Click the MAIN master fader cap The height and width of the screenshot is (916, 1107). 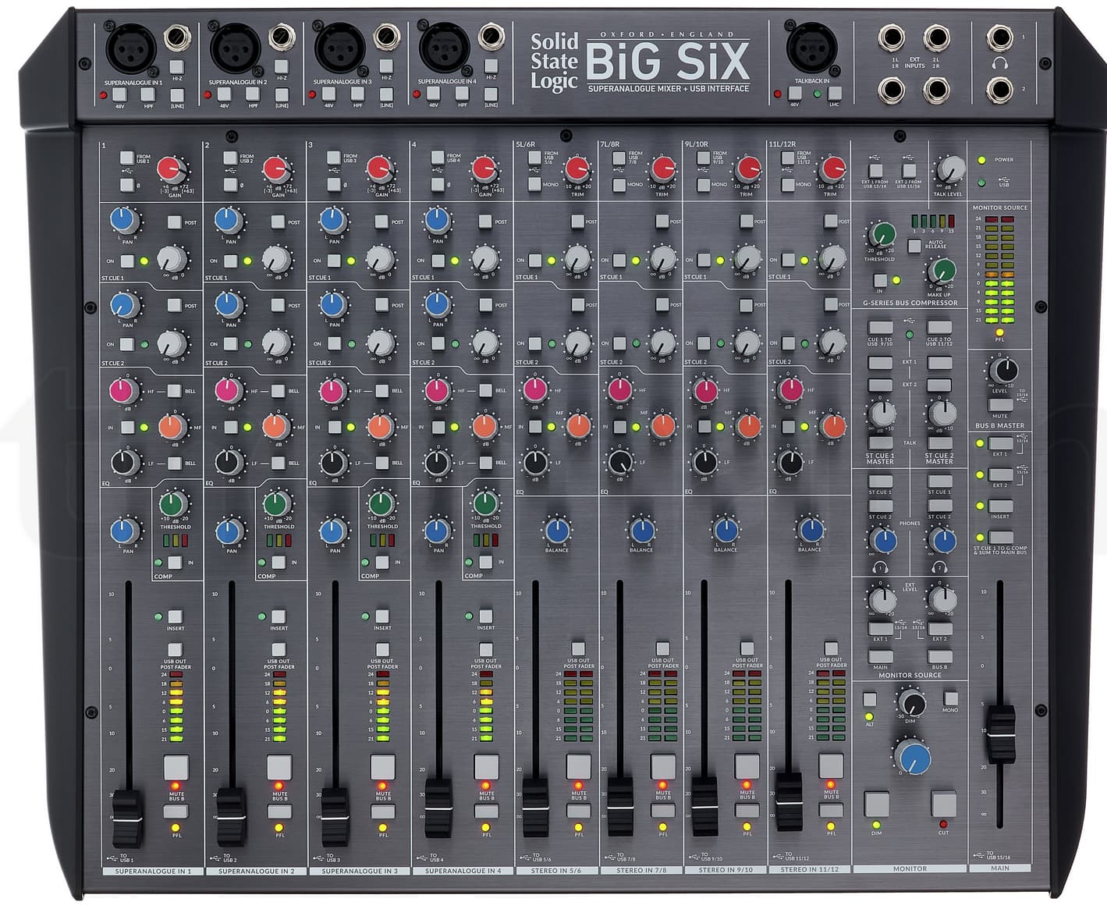pos(1001,734)
